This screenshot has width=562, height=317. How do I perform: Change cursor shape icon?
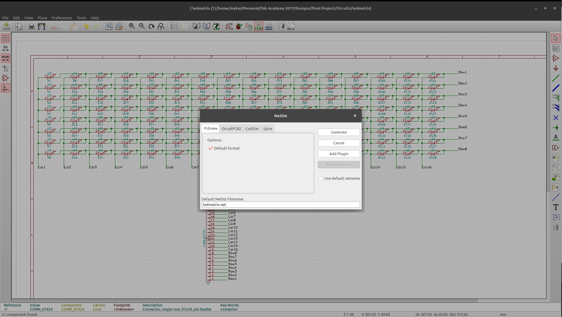(x=6, y=68)
